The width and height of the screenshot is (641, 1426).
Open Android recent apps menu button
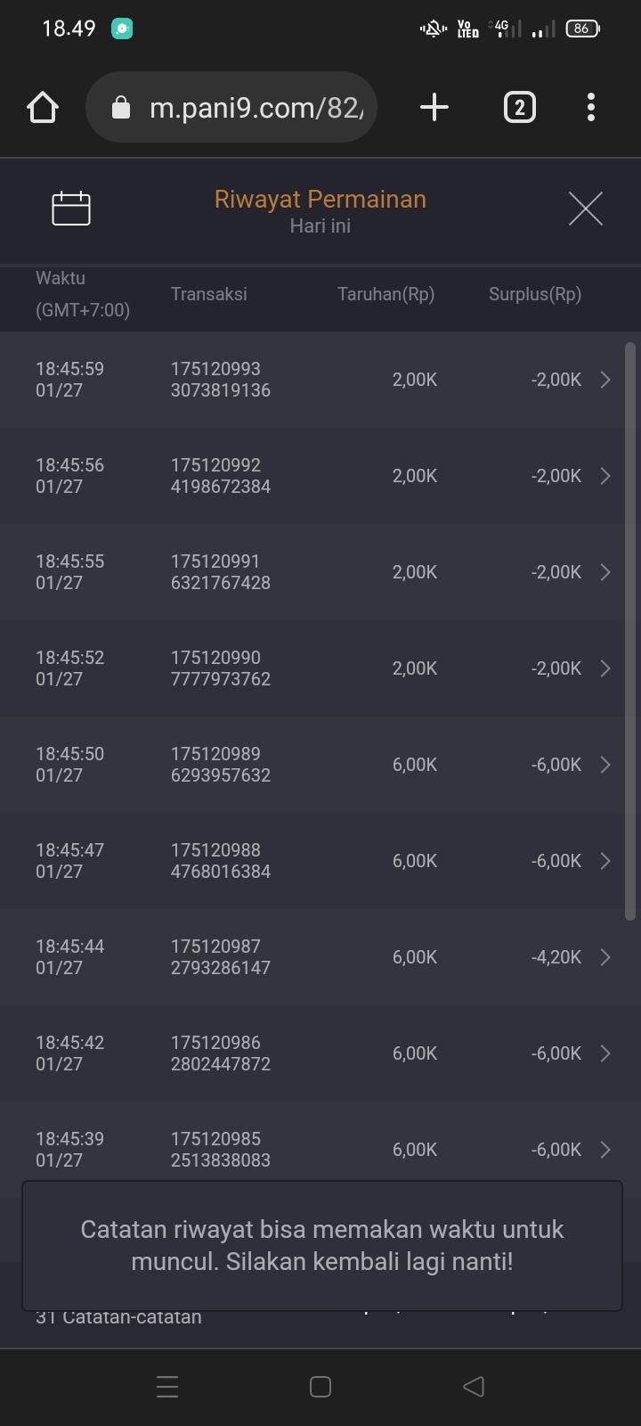pos(167,1387)
